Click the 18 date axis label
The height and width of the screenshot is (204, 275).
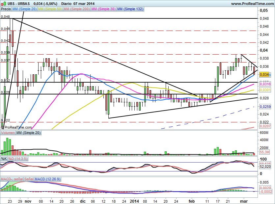tap(114, 201)
